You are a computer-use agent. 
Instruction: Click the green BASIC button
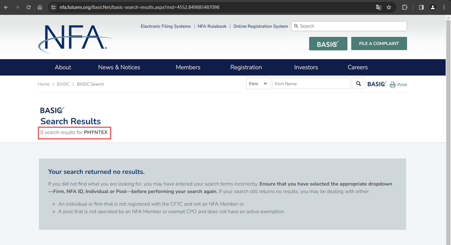pos(328,43)
